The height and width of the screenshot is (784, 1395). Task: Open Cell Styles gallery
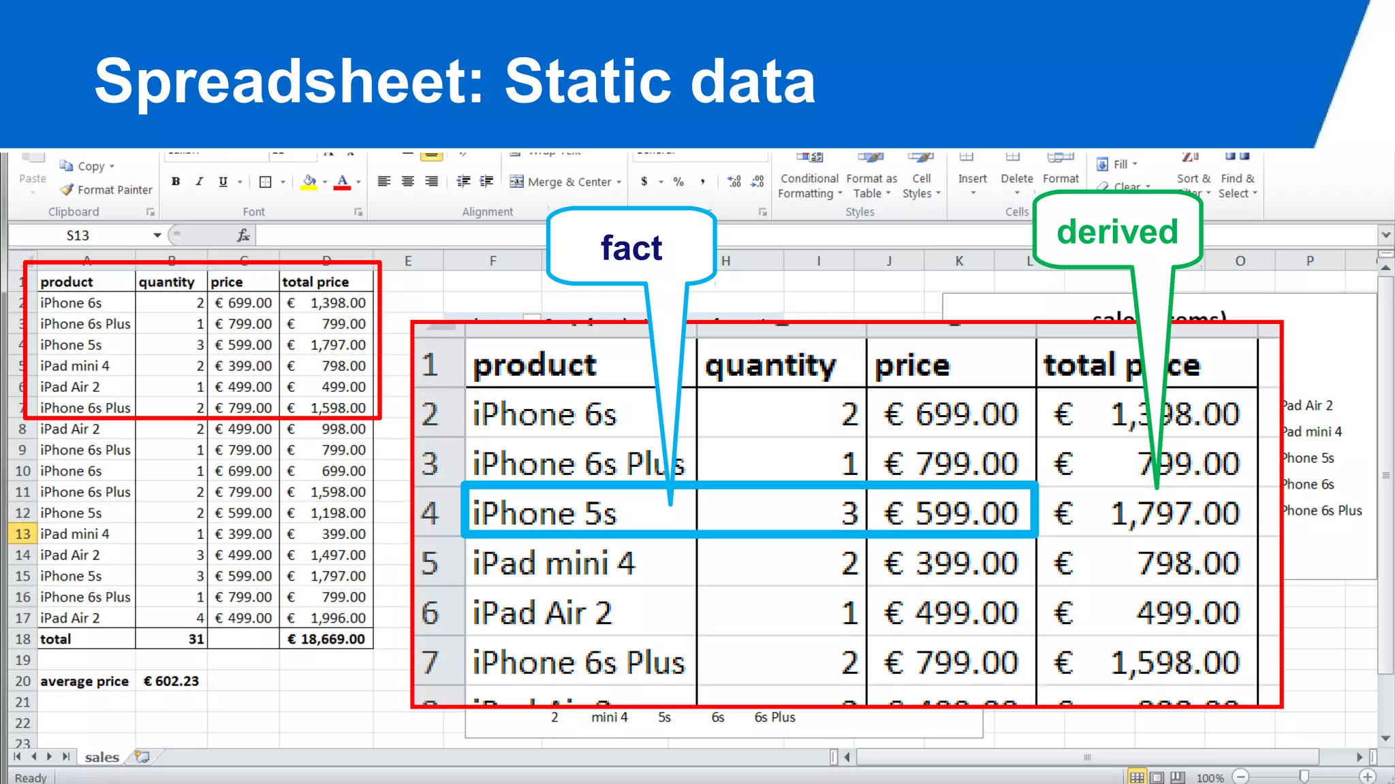(x=921, y=177)
